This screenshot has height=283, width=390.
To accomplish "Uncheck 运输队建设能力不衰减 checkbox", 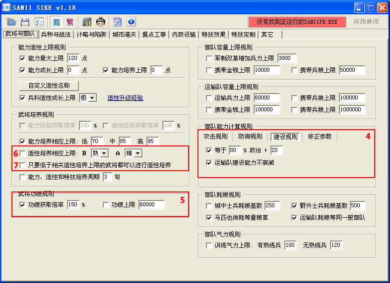I will coord(209,163).
